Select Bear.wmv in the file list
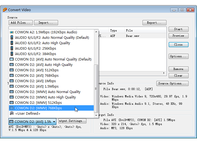Screen dimensions: 197x147 pyautogui.click(x=132, y=36)
